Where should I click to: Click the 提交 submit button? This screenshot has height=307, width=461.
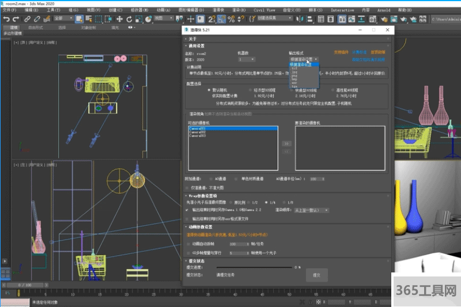click(x=316, y=275)
